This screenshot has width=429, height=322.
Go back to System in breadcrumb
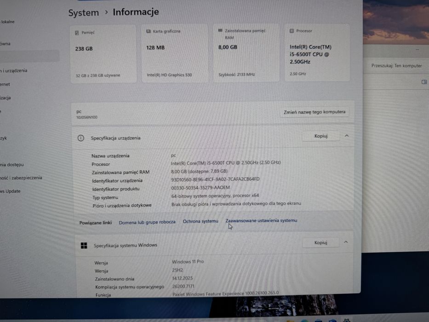click(83, 12)
